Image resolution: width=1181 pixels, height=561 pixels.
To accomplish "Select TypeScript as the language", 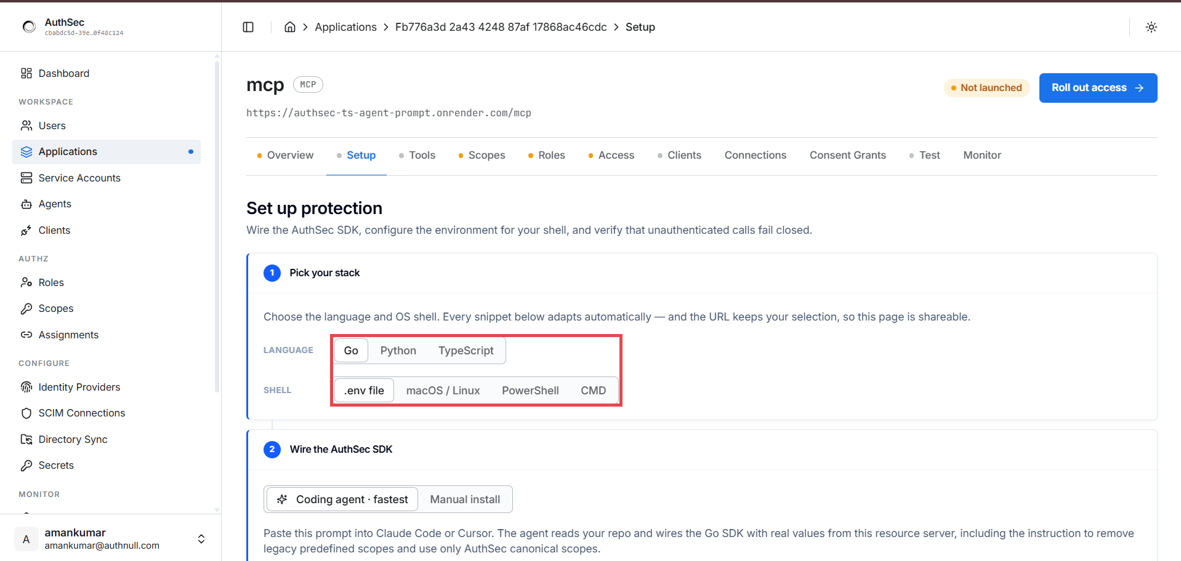I will click(466, 351).
